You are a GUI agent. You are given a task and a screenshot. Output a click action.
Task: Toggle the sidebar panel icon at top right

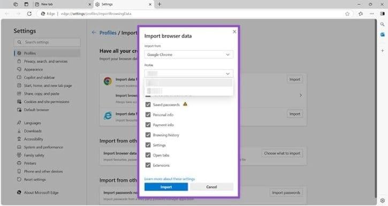coord(382,13)
